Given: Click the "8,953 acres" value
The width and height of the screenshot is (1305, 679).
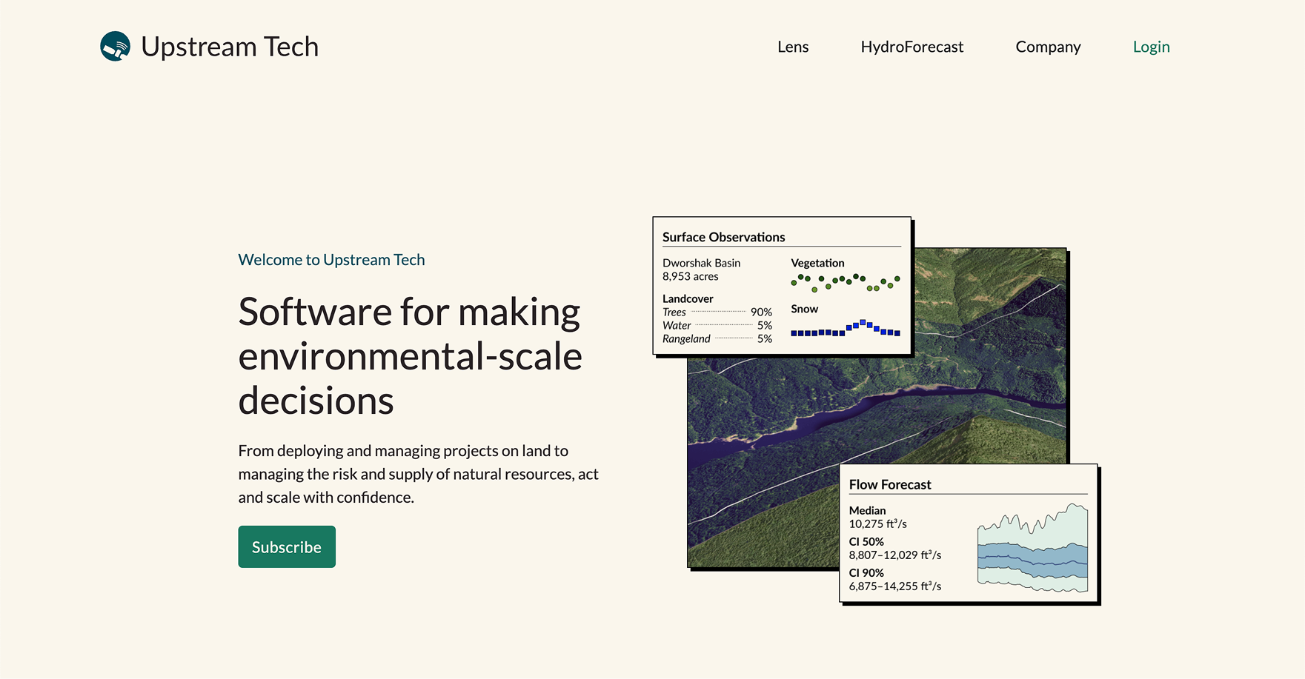Looking at the screenshot, I should [x=691, y=276].
